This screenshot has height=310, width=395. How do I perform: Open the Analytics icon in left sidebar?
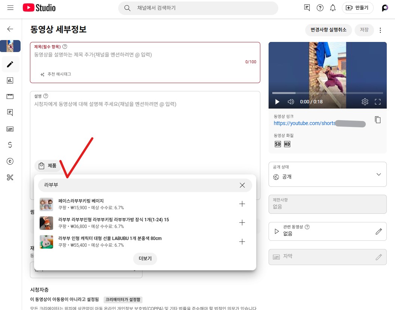click(x=10, y=80)
